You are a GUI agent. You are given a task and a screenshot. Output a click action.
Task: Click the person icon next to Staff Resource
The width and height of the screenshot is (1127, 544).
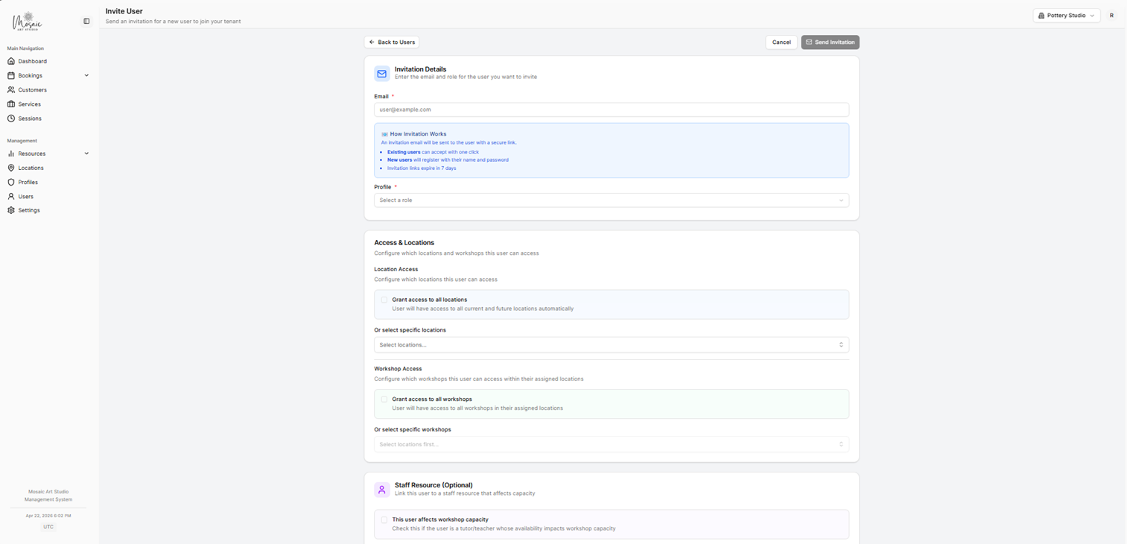(x=381, y=490)
